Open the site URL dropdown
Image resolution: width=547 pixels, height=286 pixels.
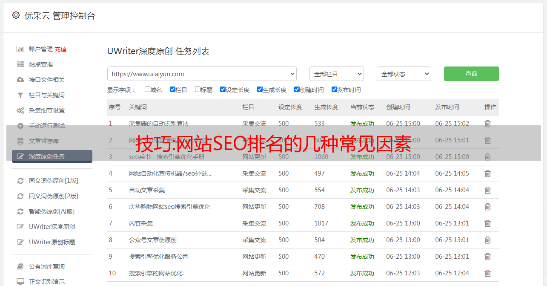[x=202, y=74]
